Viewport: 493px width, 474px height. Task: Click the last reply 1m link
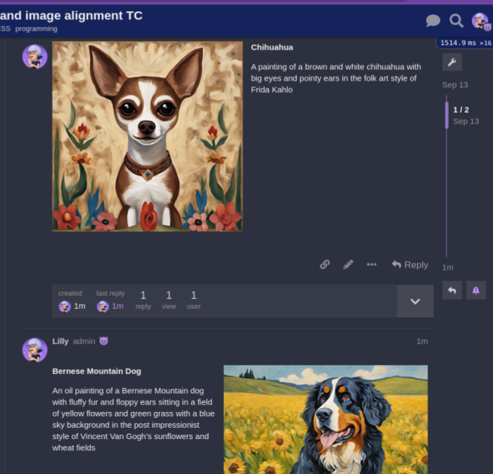point(118,306)
